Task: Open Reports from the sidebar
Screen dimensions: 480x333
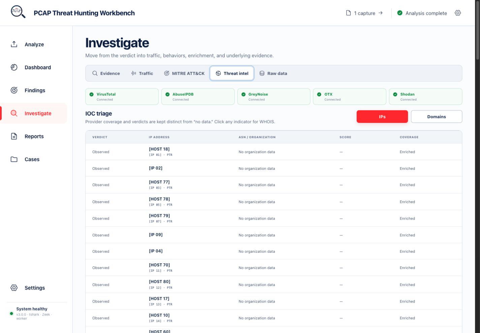Action: point(34,136)
